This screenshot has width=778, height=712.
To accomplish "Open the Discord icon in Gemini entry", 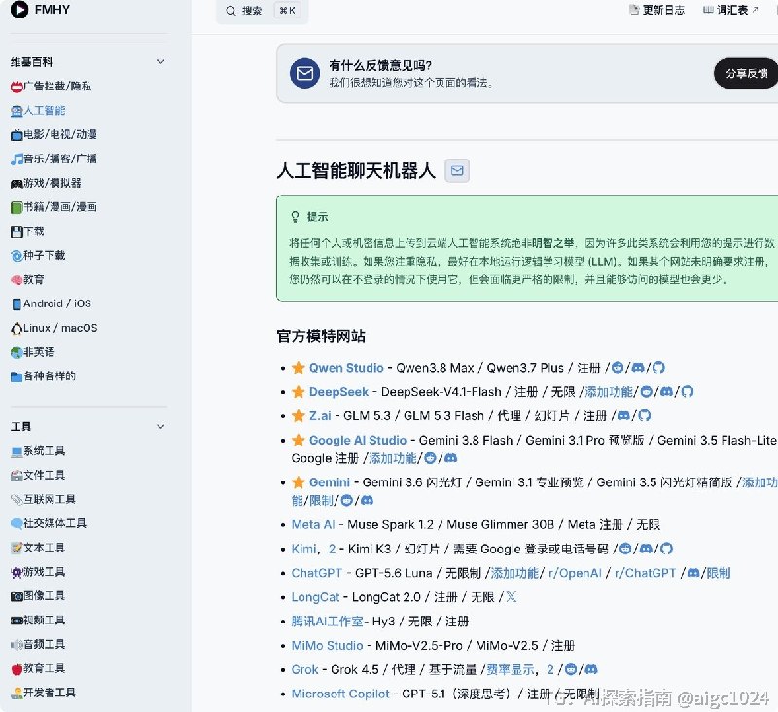I will [367, 500].
